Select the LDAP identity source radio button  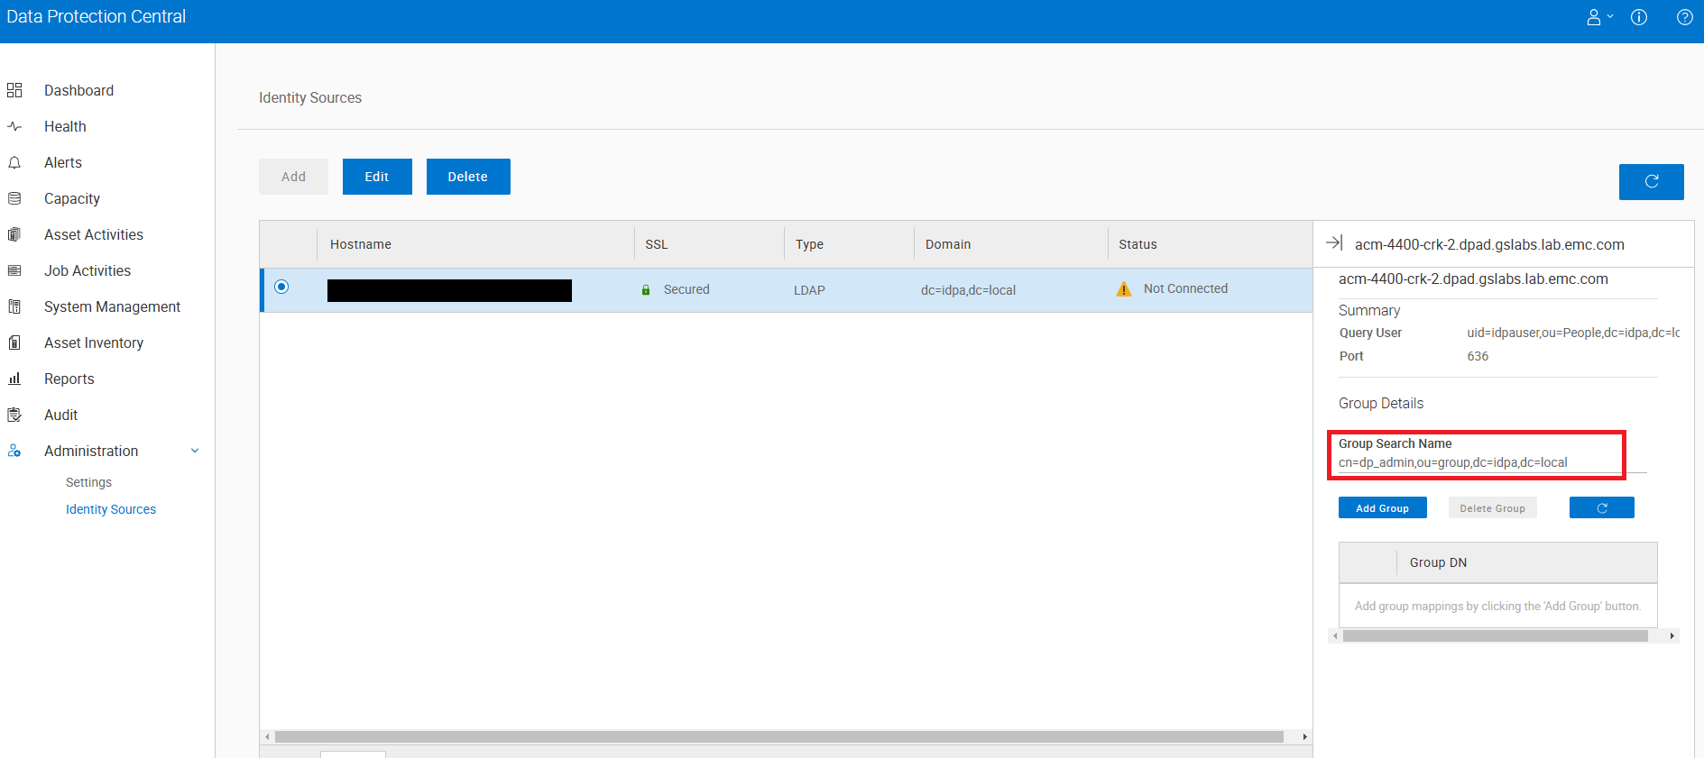pos(281,288)
